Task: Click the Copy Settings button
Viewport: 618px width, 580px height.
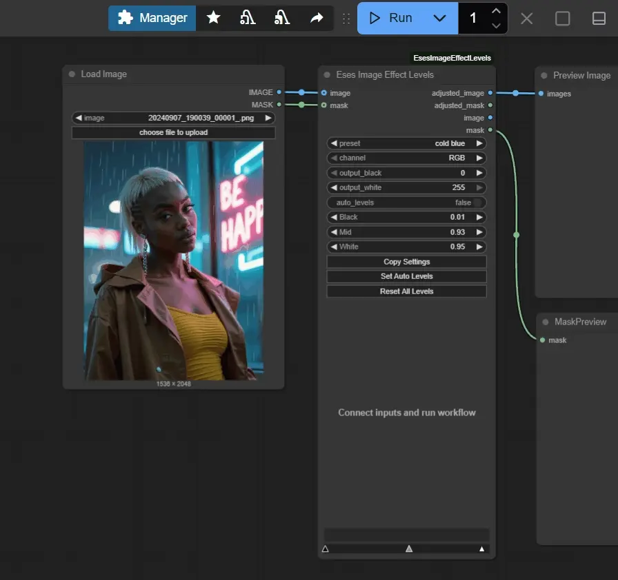Action: coord(406,262)
